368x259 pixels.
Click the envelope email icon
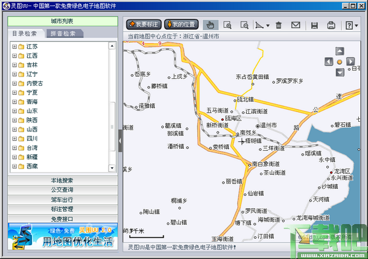296,24
